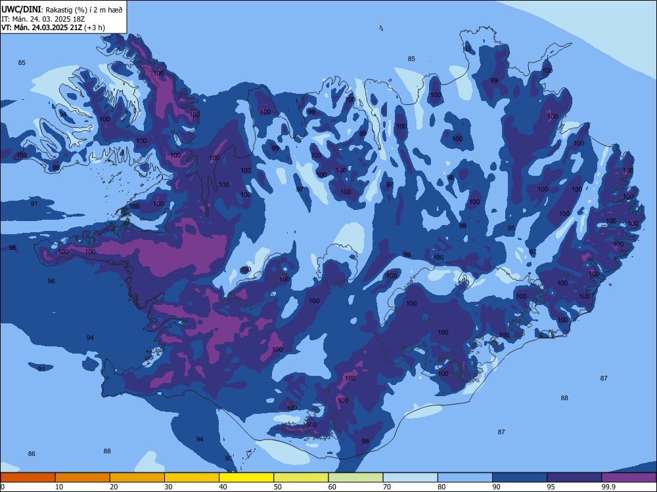The height and width of the screenshot is (492, 657).
Task: Click the legend tick label '30'
Action: point(168,487)
